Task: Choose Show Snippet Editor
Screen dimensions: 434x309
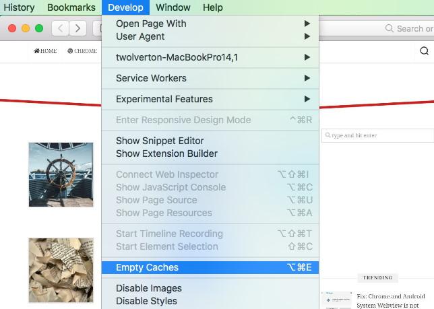Action: (x=160, y=141)
